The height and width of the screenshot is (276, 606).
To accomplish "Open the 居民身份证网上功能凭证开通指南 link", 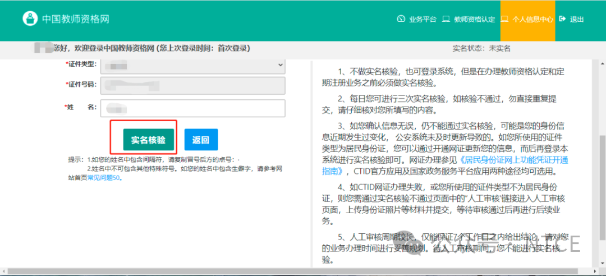I will (446, 165).
